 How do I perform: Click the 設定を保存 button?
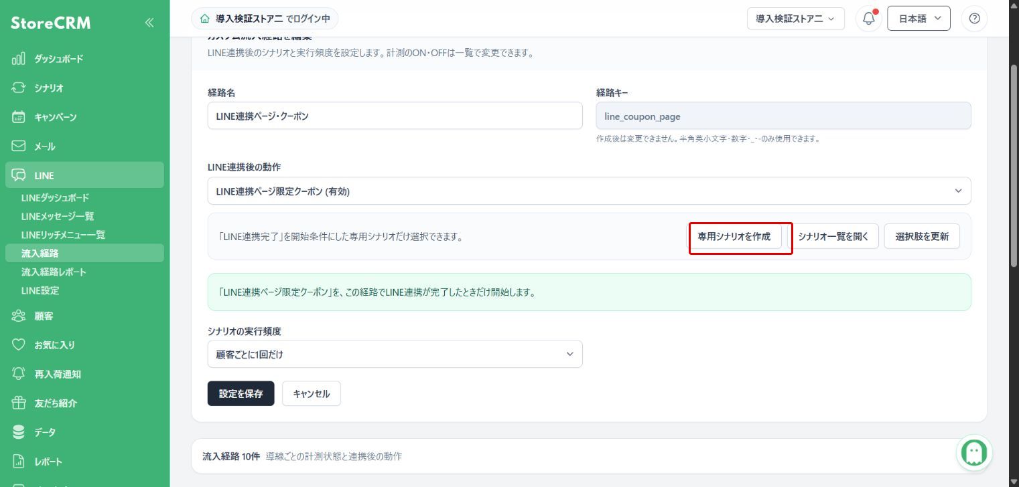[x=241, y=394]
